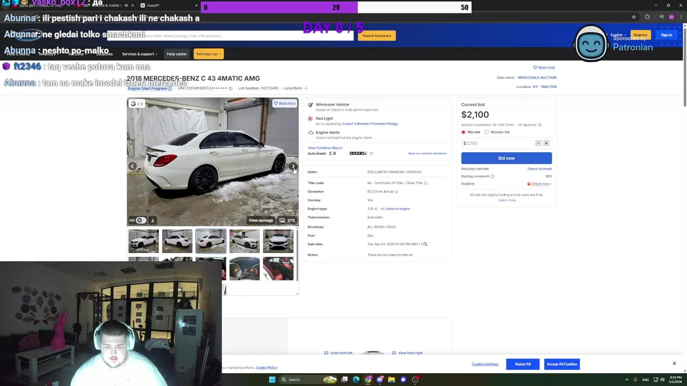Open WHOLESALE AUCTION sale link
The height and width of the screenshot is (386, 687).
(537, 78)
